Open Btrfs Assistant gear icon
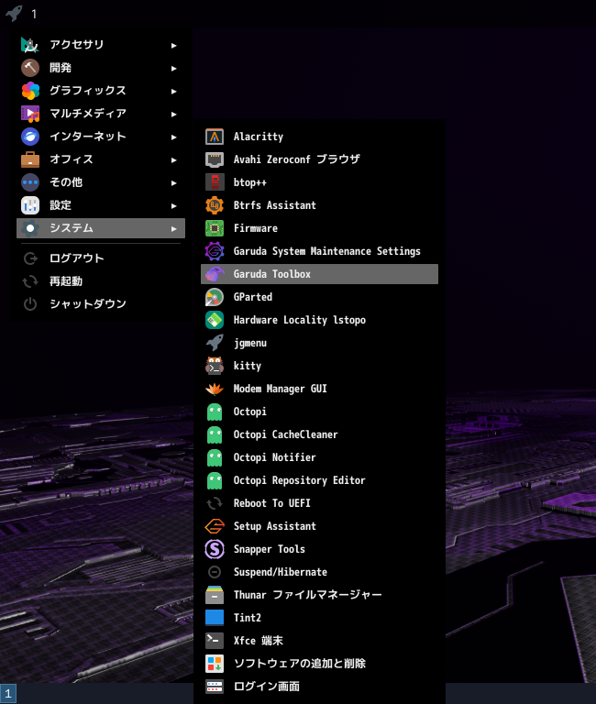 coord(215,205)
